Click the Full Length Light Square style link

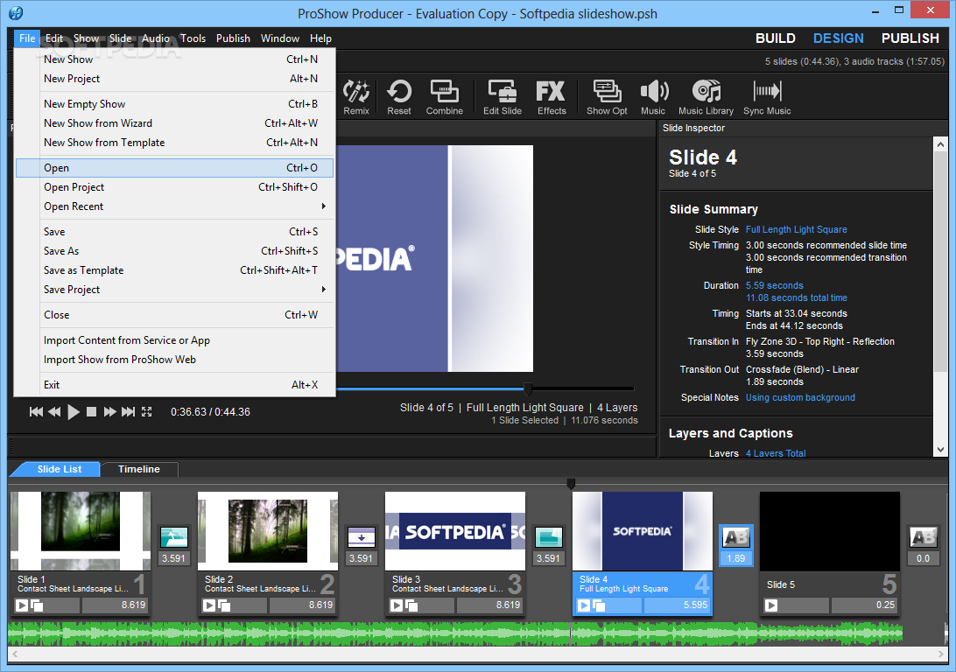(x=797, y=229)
